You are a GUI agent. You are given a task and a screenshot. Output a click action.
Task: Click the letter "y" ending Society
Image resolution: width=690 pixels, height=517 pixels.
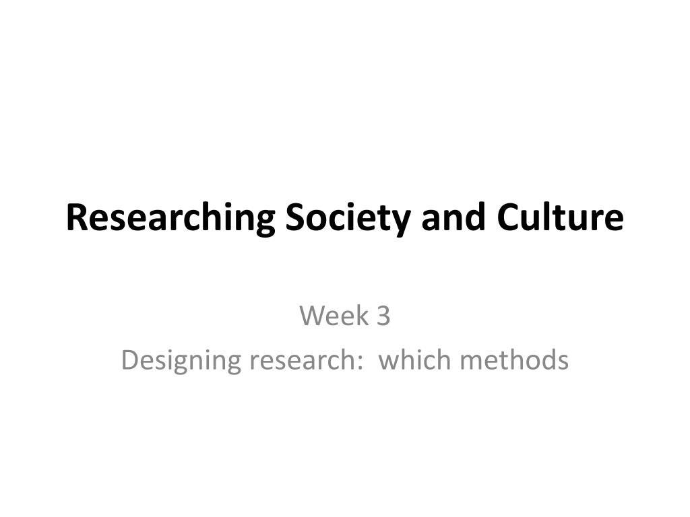402,223
